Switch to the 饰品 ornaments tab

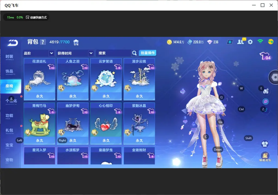(9, 72)
